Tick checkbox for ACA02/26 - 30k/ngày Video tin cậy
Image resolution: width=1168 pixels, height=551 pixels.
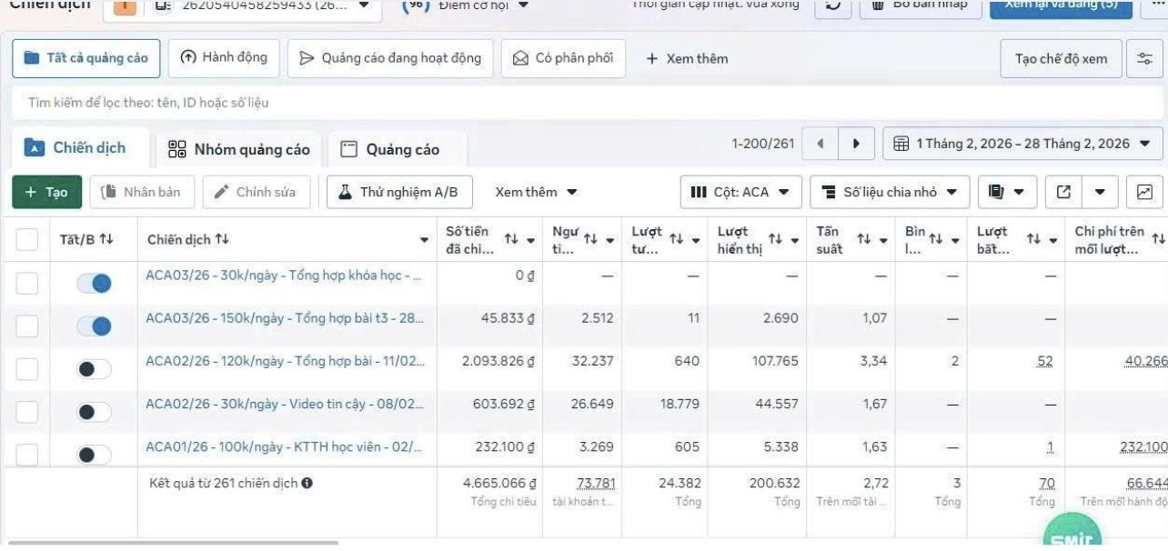tap(27, 412)
